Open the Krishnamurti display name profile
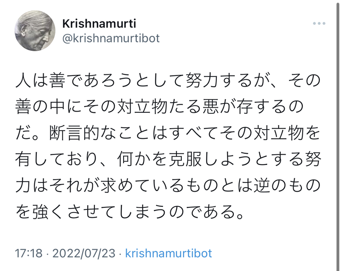Viewport: 342px width, 271px height. pos(99,24)
